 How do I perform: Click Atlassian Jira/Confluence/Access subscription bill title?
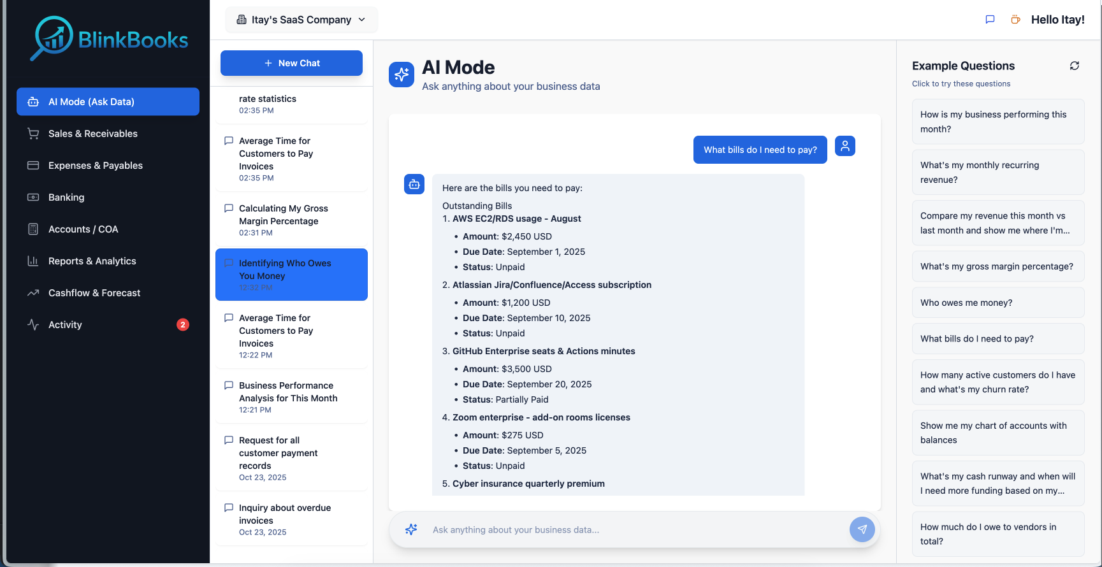tap(552, 285)
